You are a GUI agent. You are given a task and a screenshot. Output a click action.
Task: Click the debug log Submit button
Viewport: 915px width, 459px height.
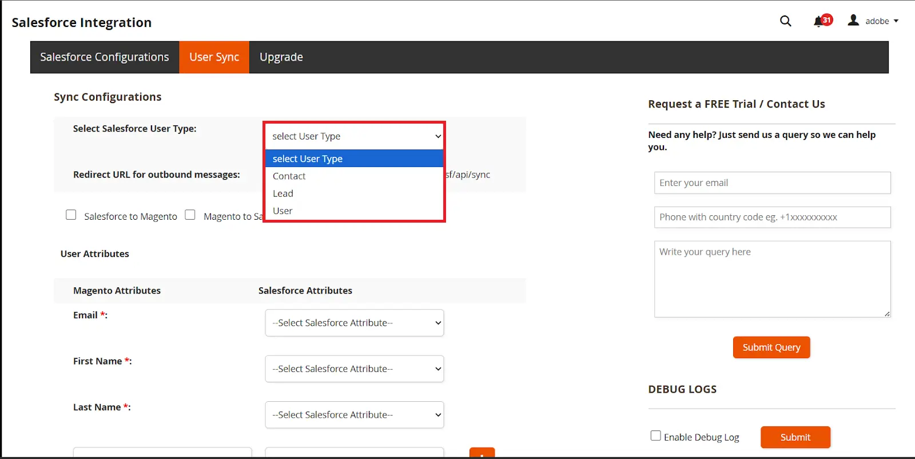click(x=795, y=437)
